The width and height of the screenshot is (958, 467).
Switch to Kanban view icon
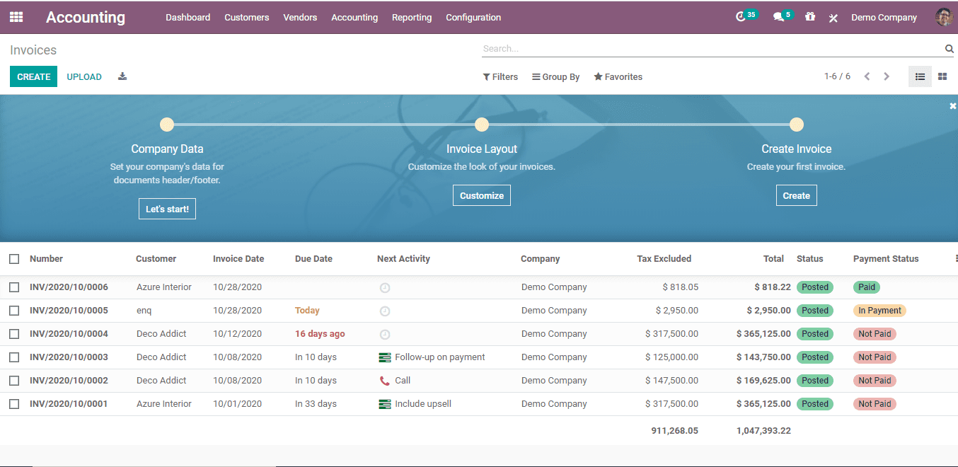[942, 76]
